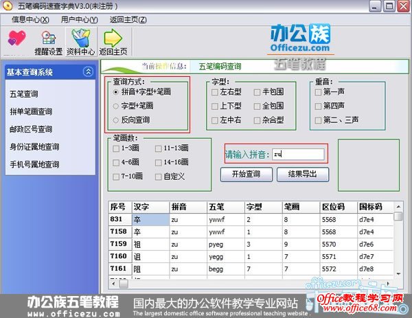Image resolution: width=412 pixels, height=318 pixels.
Task: Select row 7160 诅 in results
Action: click(x=251, y=256)
